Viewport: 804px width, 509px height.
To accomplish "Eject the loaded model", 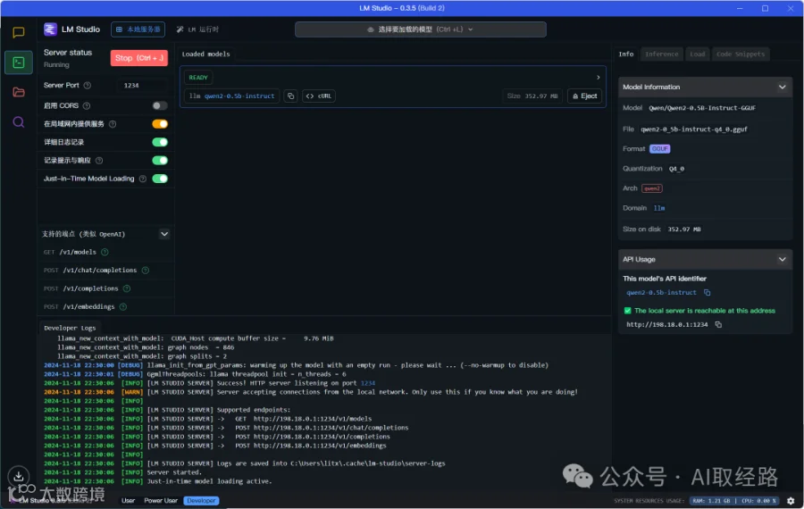I will (584, 96).
